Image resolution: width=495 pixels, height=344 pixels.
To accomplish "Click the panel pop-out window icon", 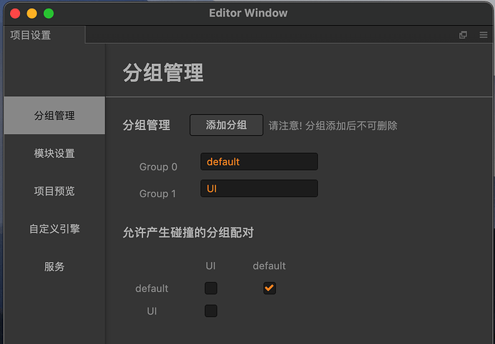I will point(463,34).
